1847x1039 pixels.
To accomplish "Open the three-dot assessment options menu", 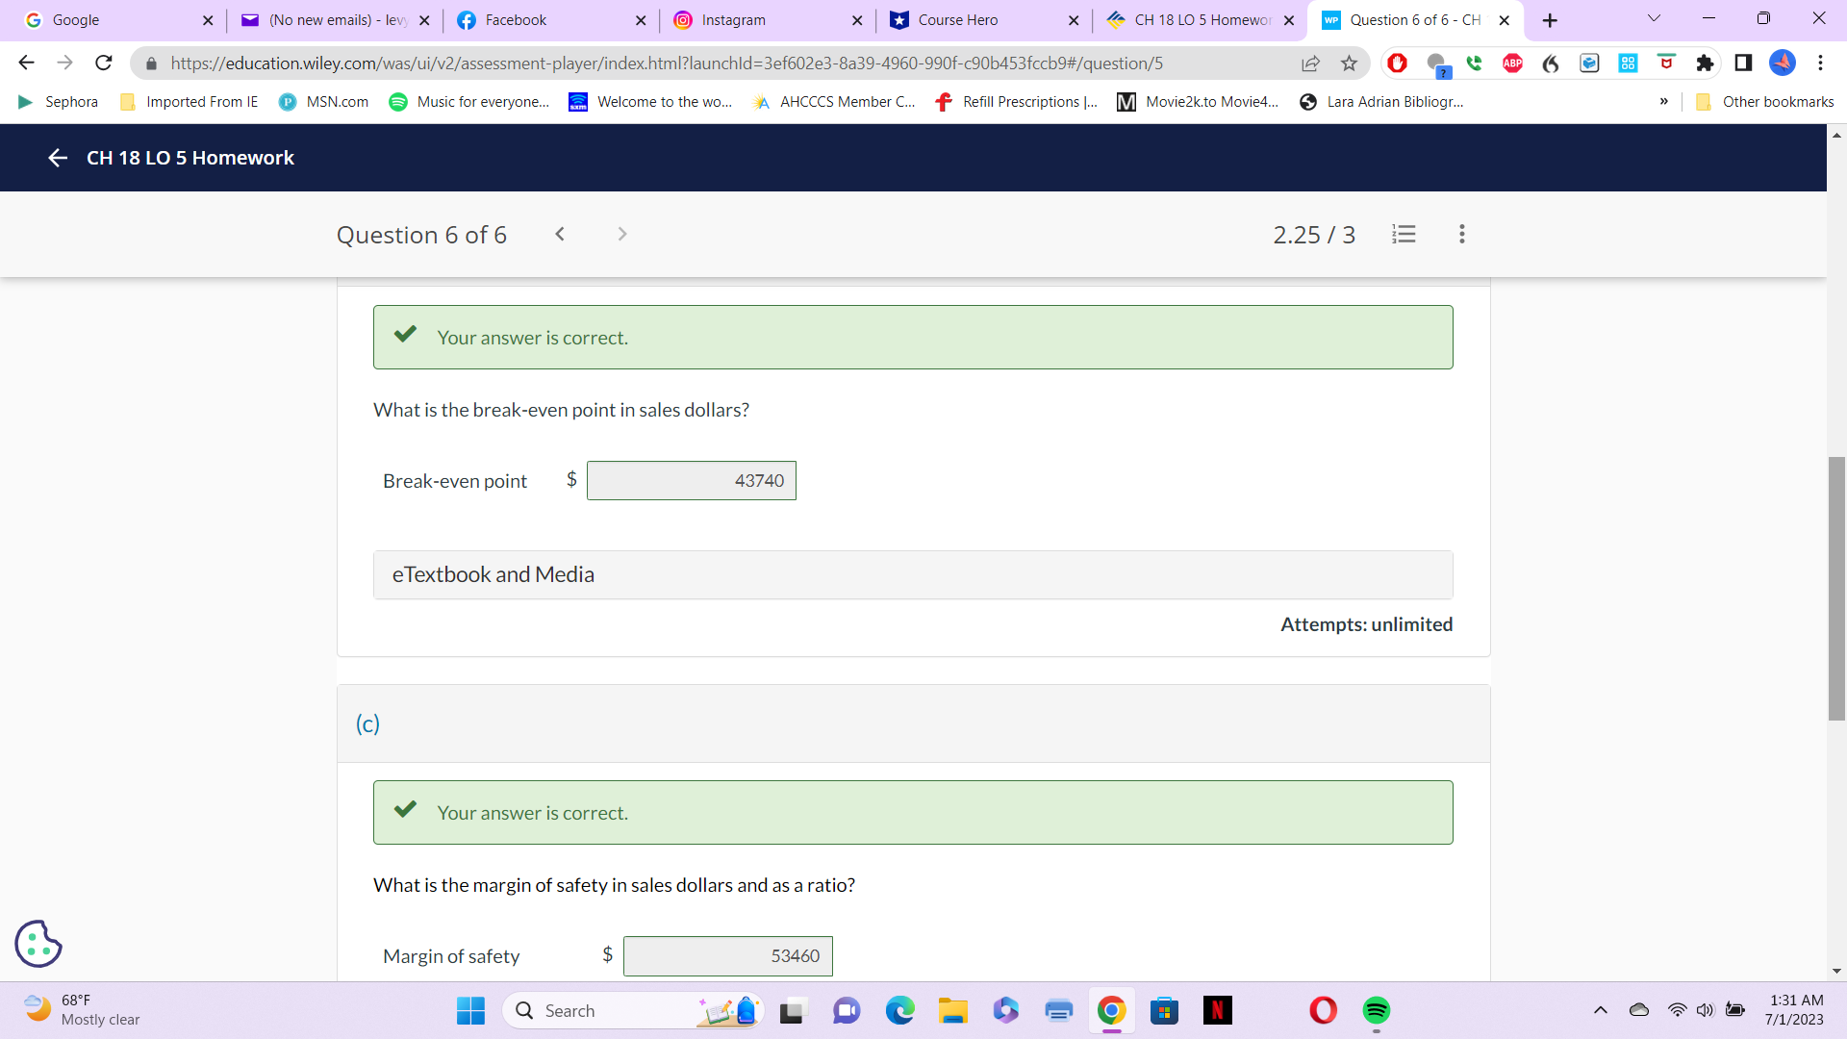I will tap(1461, 234).
